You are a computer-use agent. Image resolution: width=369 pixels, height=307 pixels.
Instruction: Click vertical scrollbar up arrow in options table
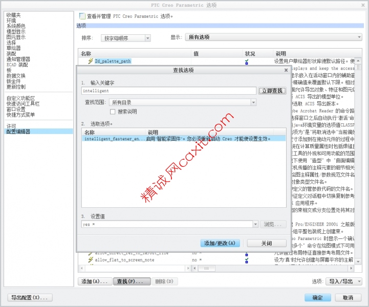coord(358,61)
